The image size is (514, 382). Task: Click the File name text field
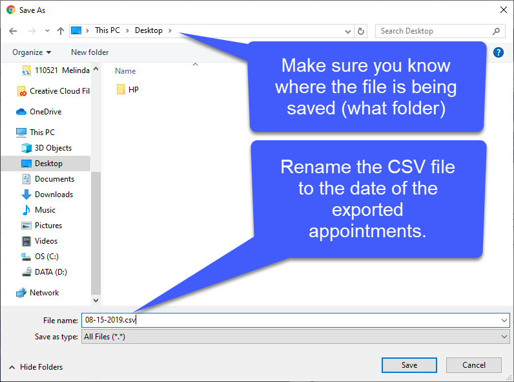point(291,320)
